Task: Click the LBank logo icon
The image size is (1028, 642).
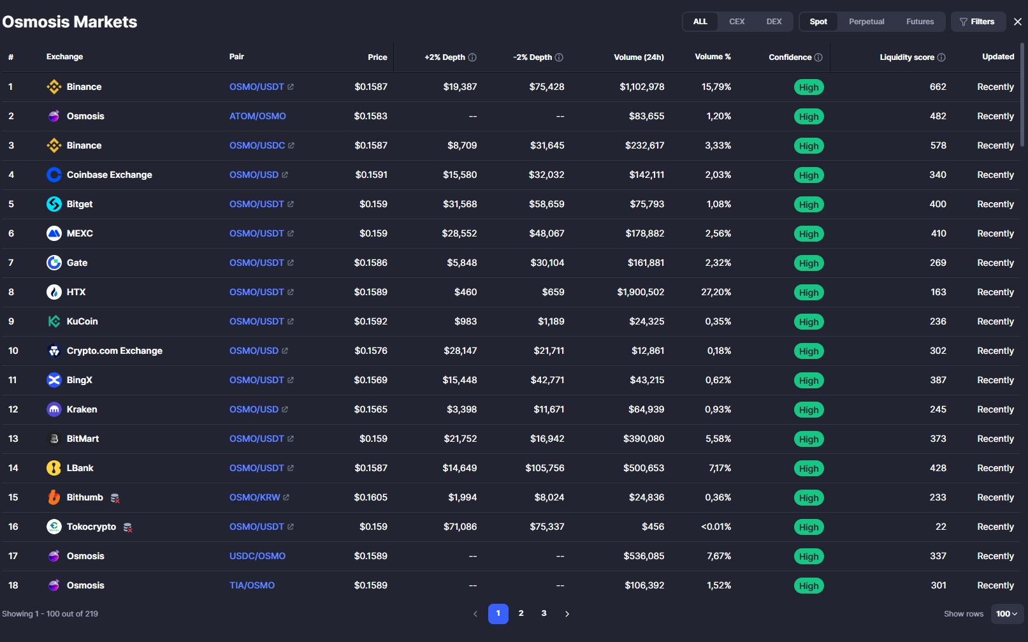Action: [54, 468]
